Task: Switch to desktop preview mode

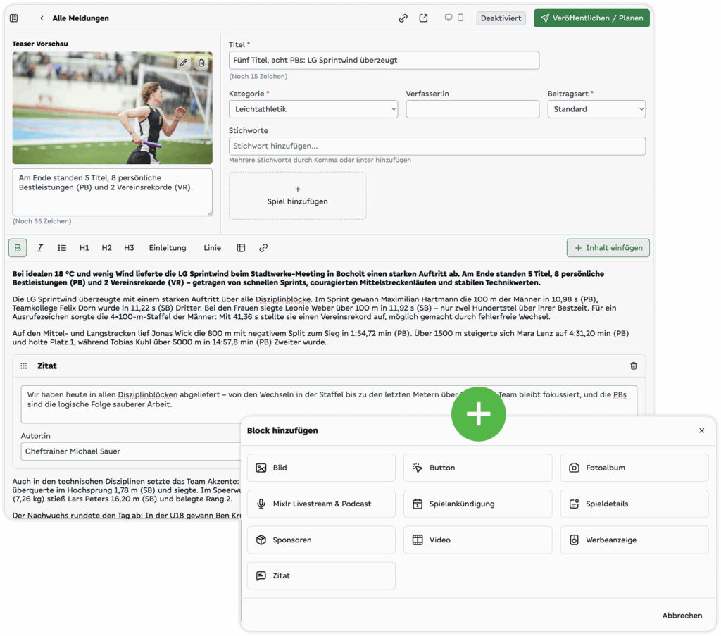Action: (x=449, y=18)
